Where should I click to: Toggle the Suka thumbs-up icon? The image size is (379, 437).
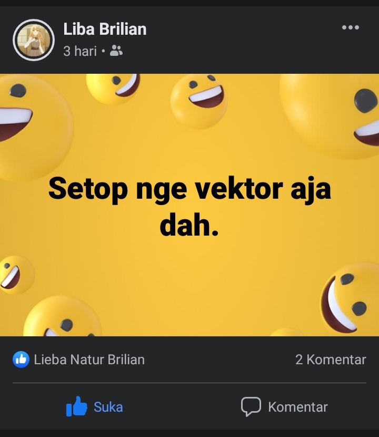(x=76, y=406)
